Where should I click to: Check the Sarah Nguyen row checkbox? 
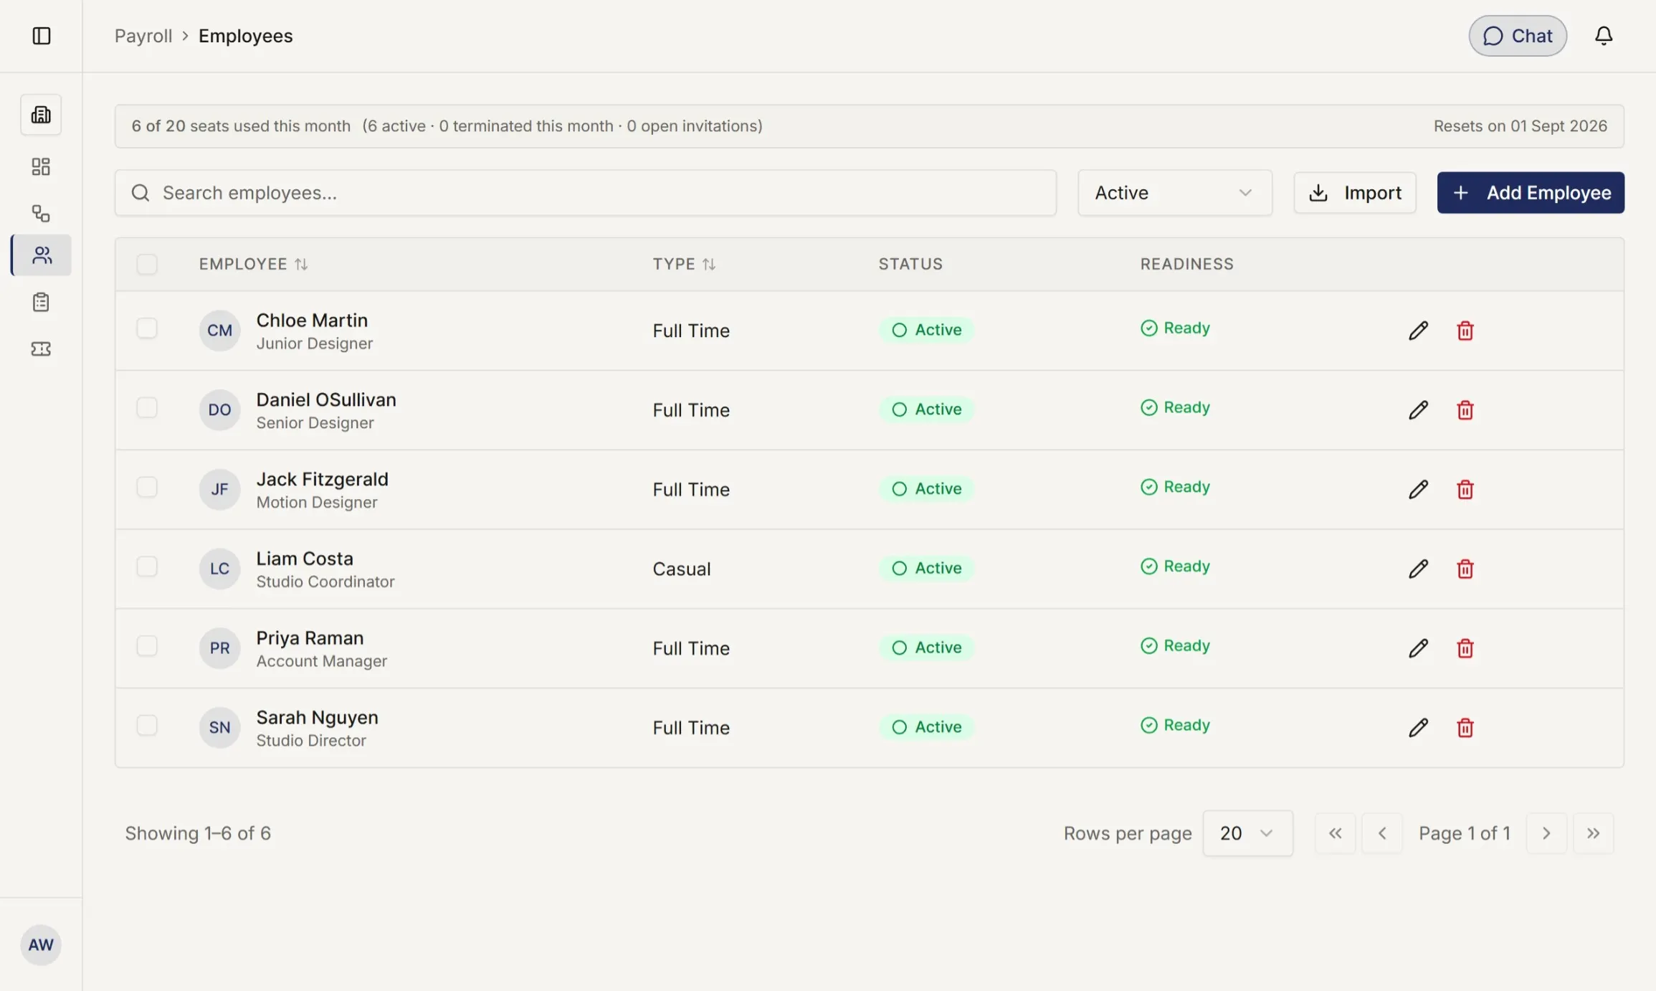coord(147,726)
